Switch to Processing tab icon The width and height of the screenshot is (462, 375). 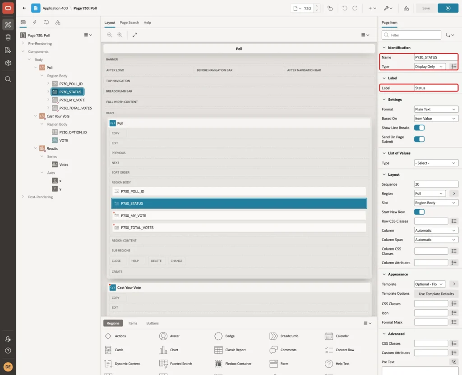tap(46, 23)
